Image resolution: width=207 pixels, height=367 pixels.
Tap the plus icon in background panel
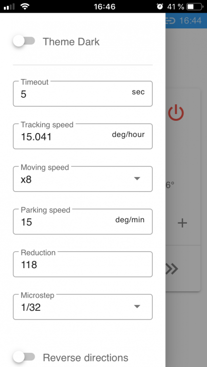tap(182, 223)
